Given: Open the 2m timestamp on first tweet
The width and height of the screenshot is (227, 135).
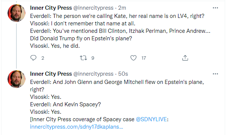Looking at the screenshot, I should pos(122,8).
